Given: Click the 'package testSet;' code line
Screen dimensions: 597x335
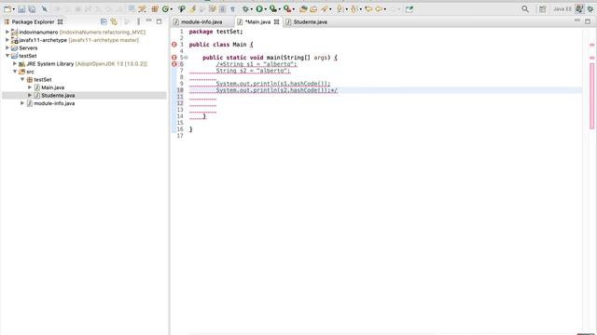Looking at the screenshot, I should click(x=215, y=32).
